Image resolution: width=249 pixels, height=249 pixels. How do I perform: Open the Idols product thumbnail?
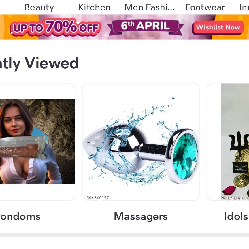pos(235,142)
